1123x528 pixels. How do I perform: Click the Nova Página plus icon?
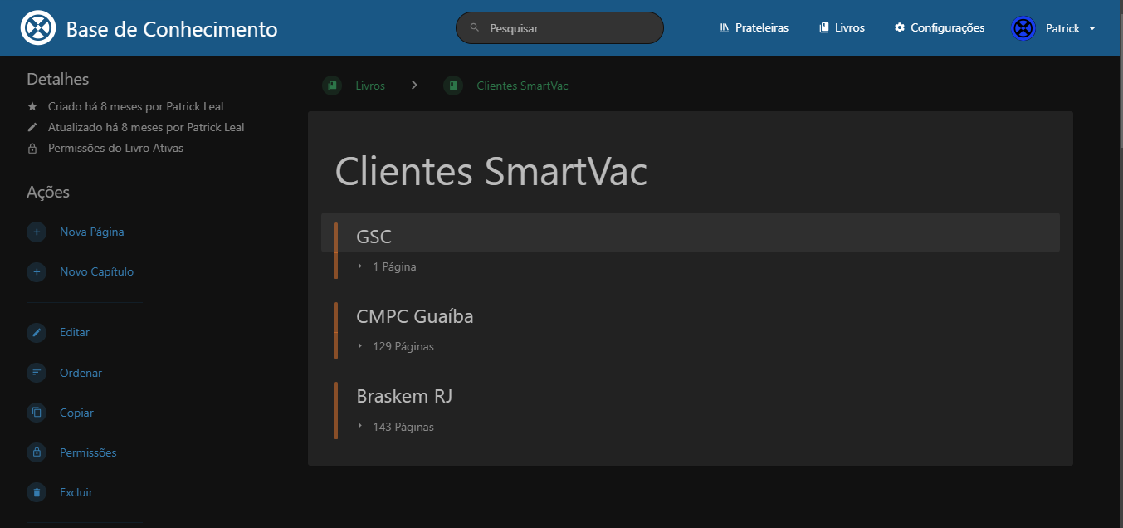[x=37, y=232]
